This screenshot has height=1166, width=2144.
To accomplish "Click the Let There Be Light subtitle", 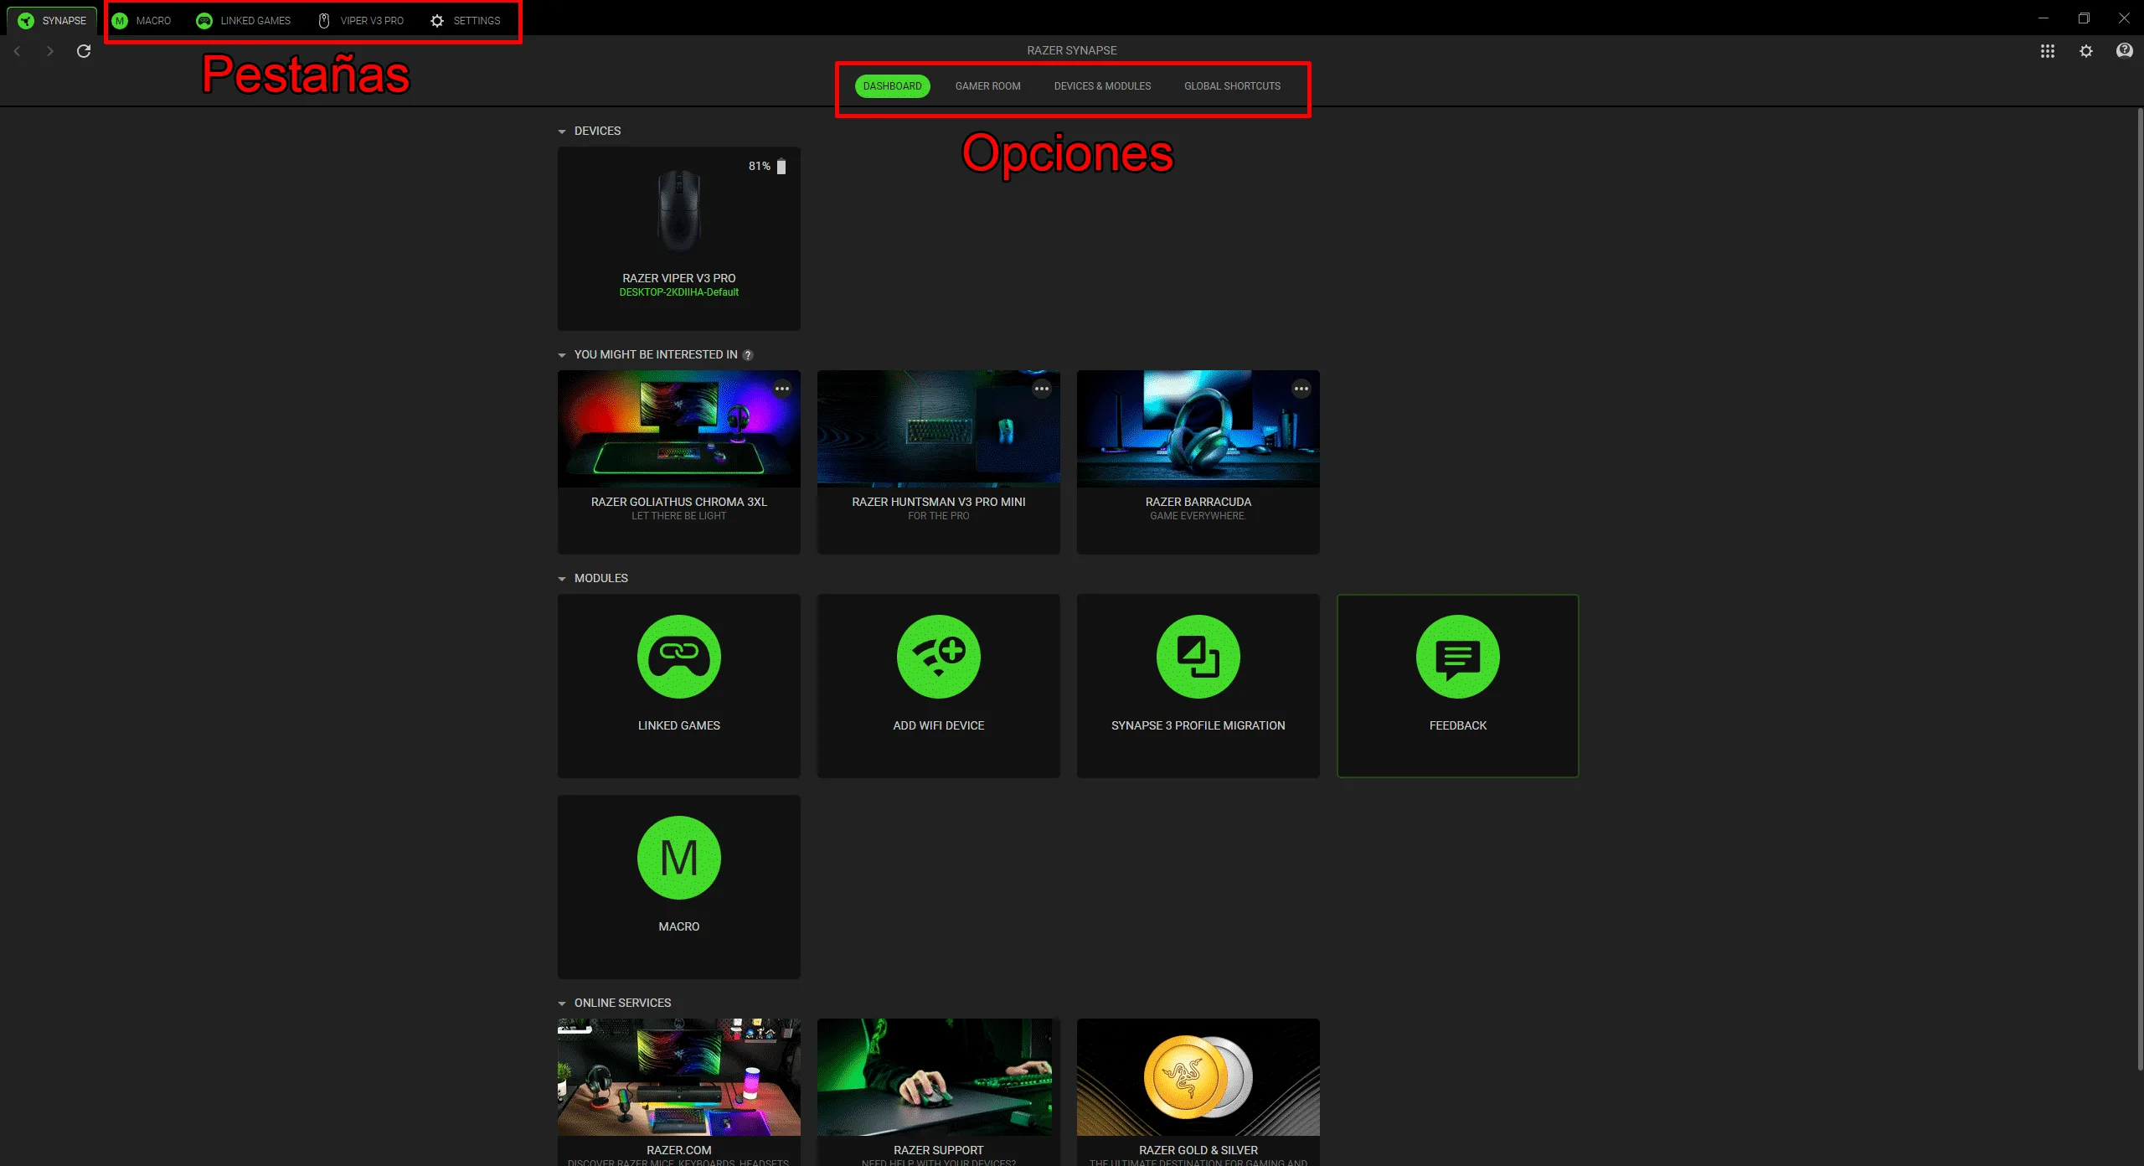I will click(679, 516).
